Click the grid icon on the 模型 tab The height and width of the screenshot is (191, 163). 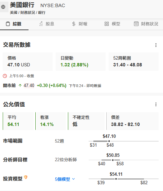107,24
